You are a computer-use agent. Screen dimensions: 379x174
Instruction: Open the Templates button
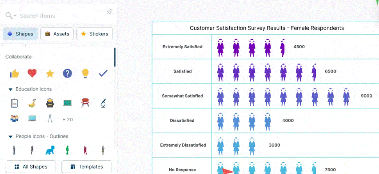click(x=87, y=167)
